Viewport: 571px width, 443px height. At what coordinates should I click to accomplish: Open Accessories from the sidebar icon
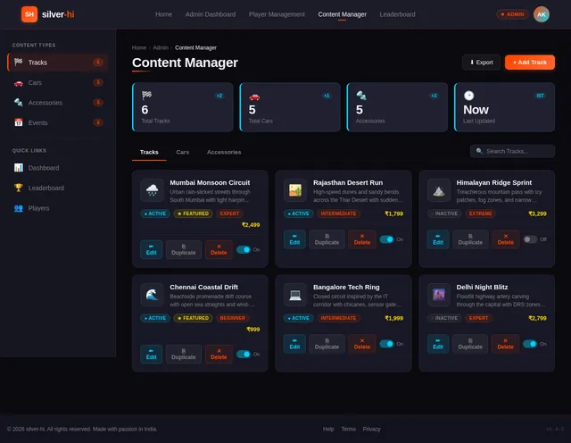click(18, 103)
